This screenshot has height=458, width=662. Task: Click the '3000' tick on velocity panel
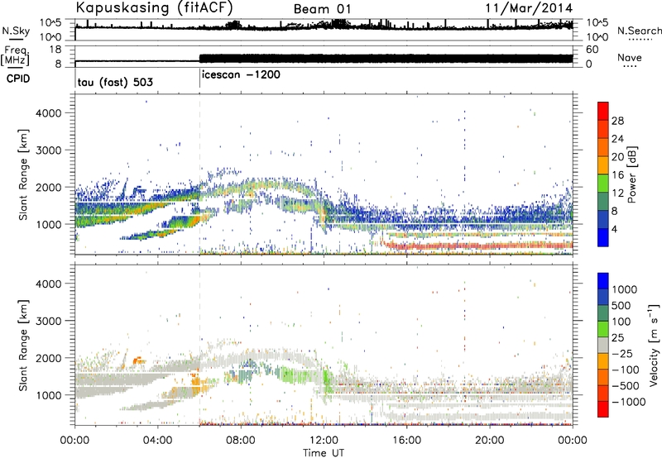[49, 321]
